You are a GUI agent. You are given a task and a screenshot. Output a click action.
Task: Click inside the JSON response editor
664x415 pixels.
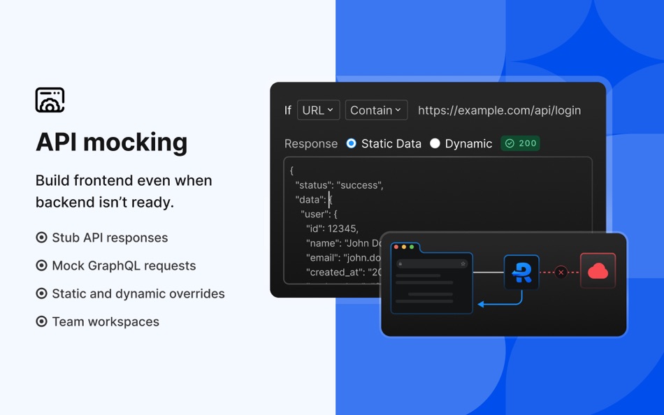tap(438, 220)
